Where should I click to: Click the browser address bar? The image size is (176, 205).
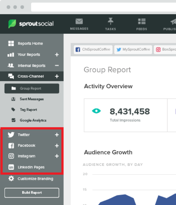tap(103, 7)
